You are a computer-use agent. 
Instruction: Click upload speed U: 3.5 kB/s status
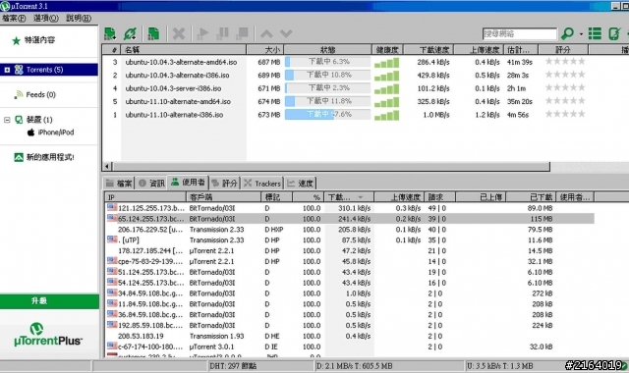500,366
